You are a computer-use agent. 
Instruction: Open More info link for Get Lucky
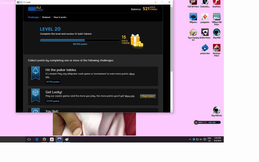coord(130,96)
